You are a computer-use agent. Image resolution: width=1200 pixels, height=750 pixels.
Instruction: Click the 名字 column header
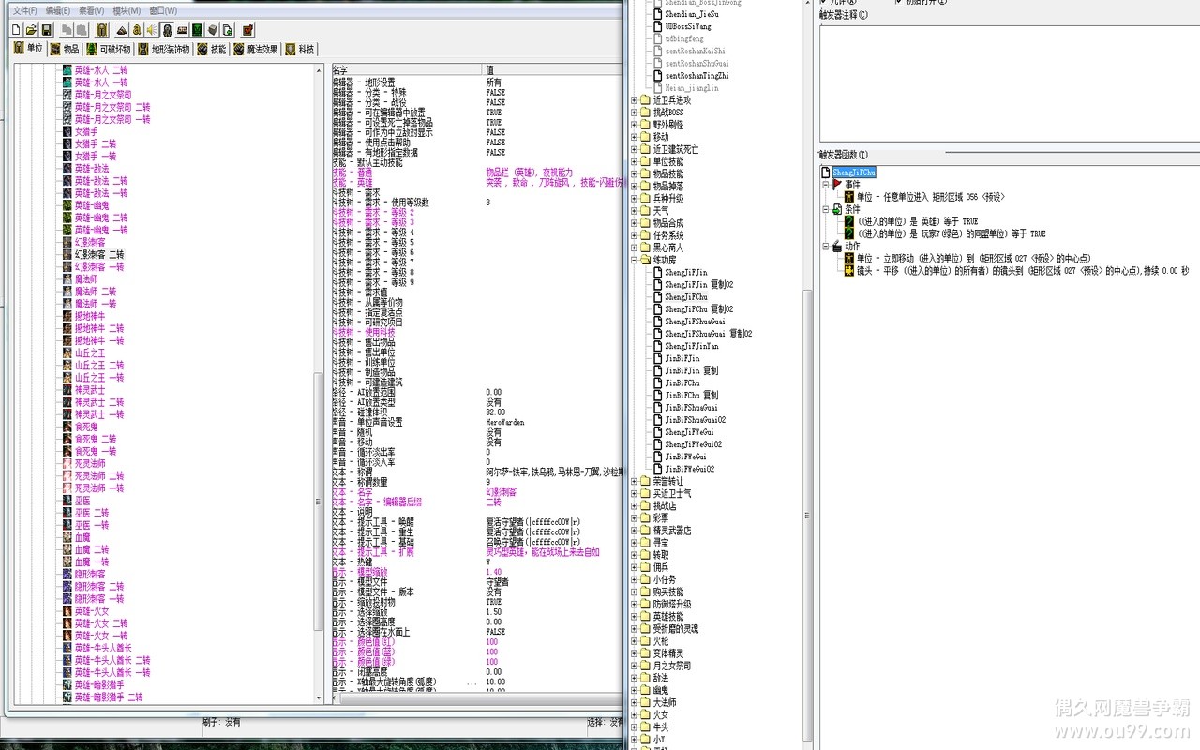click(x=407, y=70)
